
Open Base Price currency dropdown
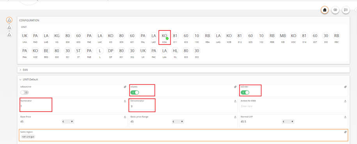point(68,122)
